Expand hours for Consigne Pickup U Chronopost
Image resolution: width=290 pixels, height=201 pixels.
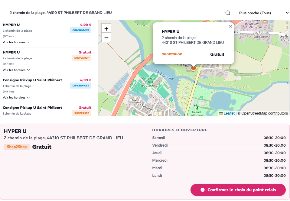click(16, 97)
